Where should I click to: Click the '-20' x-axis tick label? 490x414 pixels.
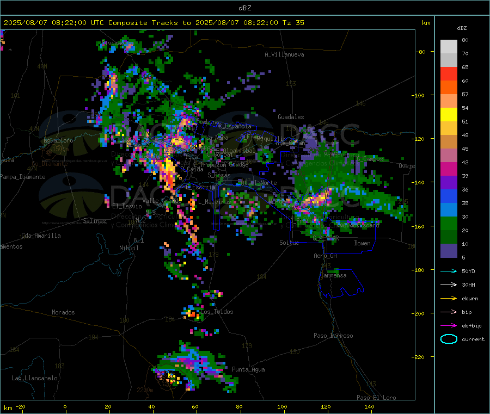(20, 407)
